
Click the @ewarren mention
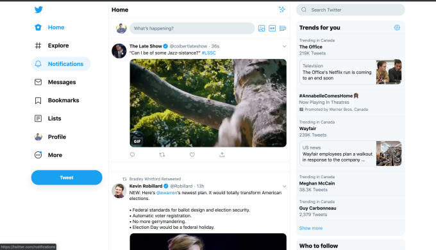point(167,193)
